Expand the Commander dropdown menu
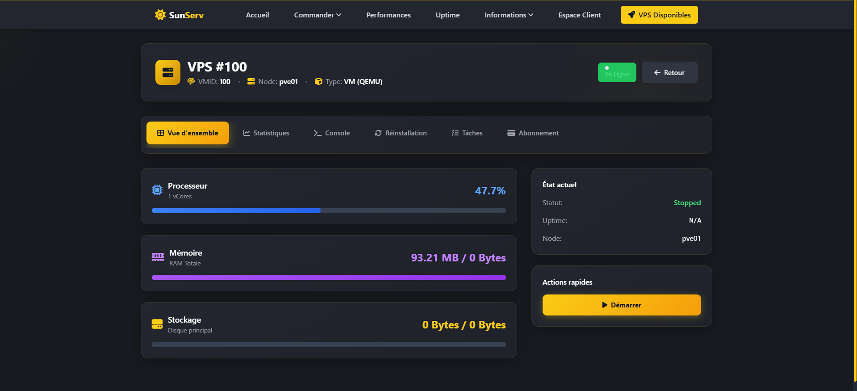Image resolution: width=857 pixels, height=391 pixels. click(x=317, y=15)
